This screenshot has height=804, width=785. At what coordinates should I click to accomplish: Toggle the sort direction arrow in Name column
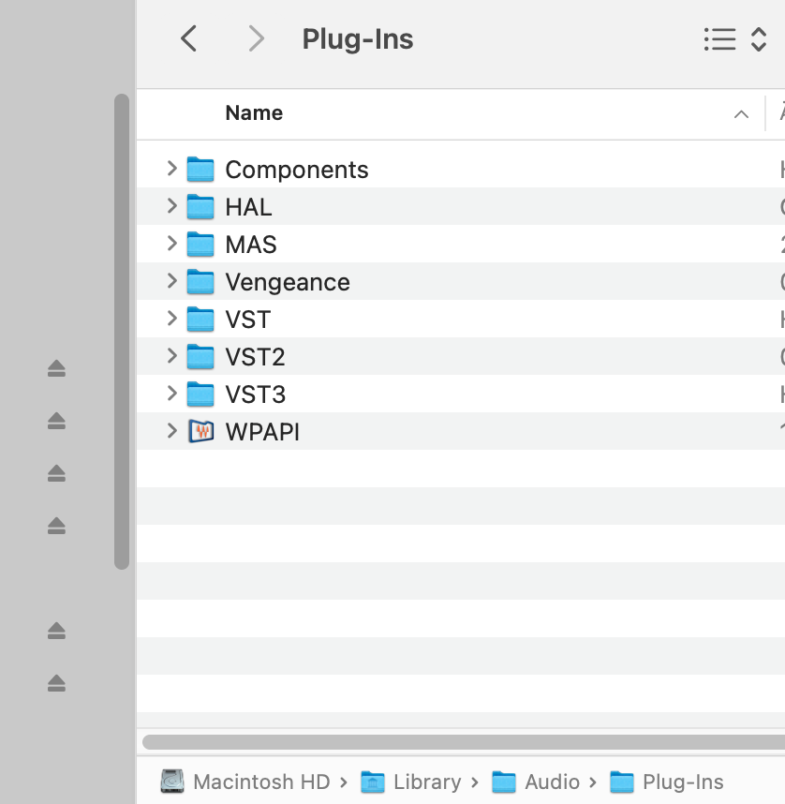click(x=741, y=114)
